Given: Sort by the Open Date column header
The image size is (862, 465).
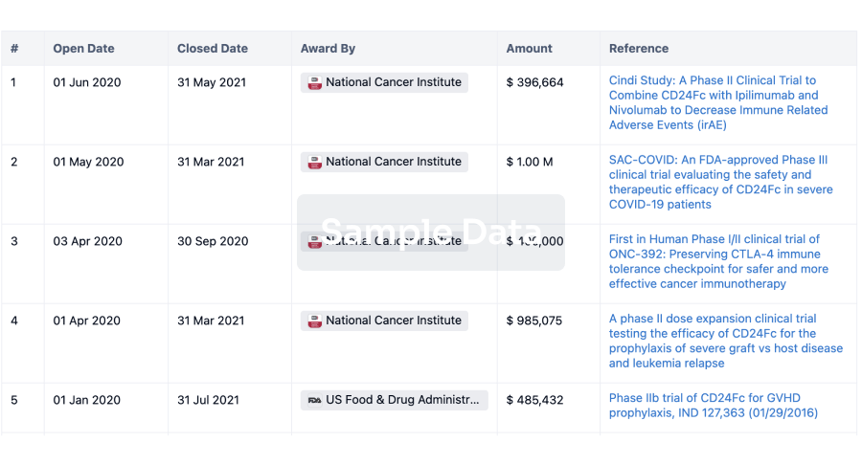Looking at the screenshot, I should pos(83,49).
